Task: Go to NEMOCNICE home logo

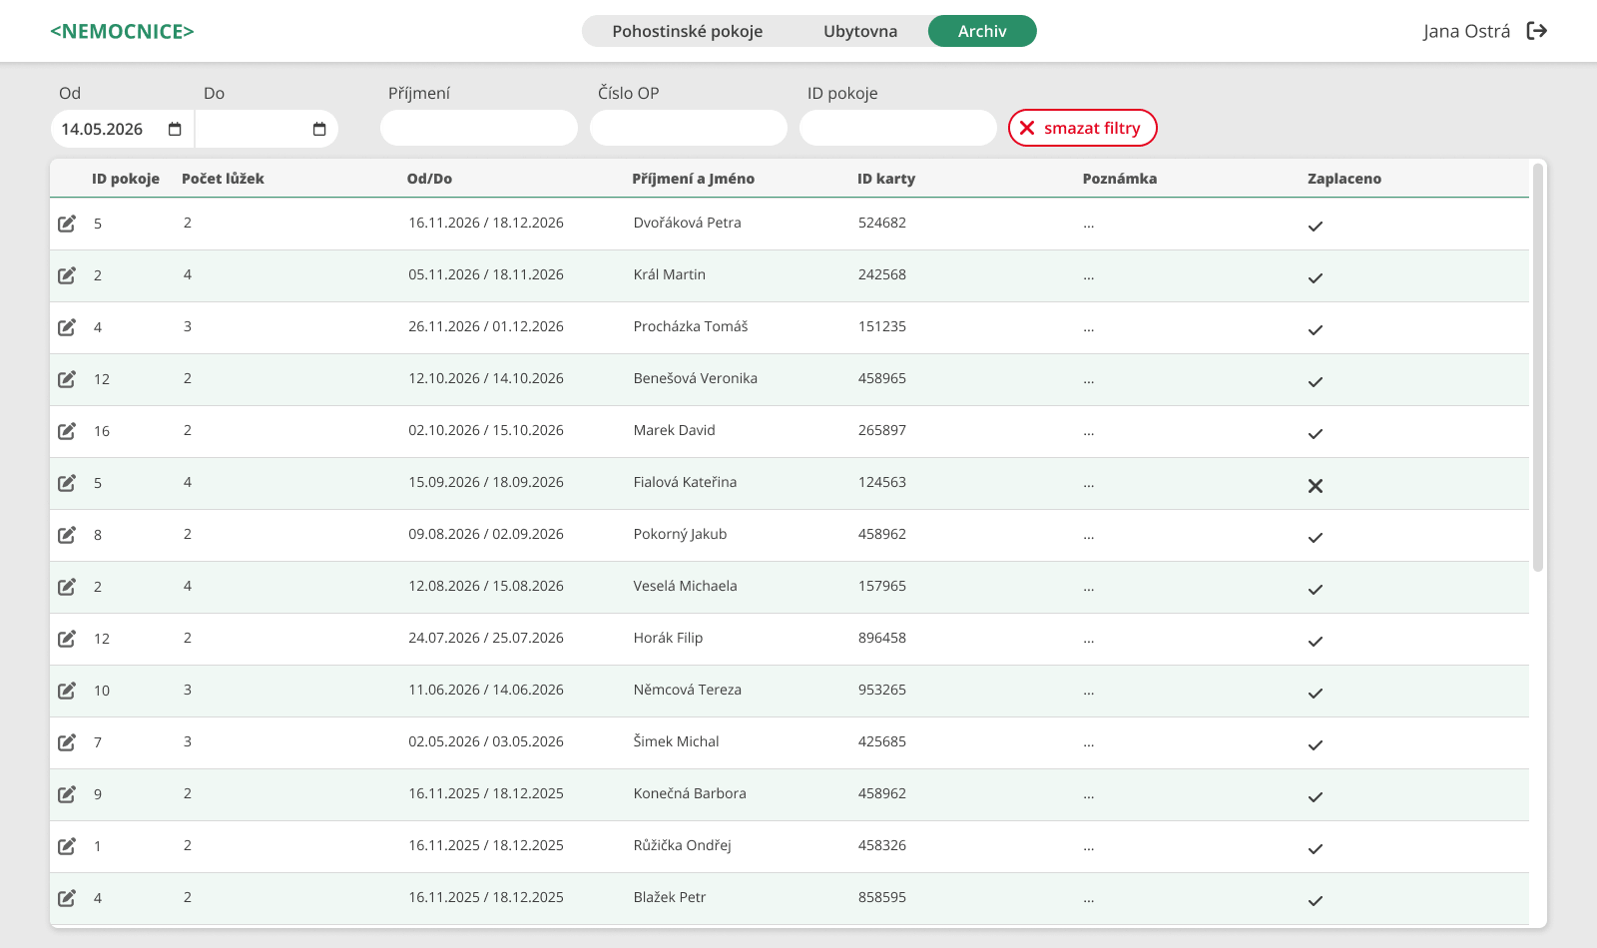Action: (x=122, y=31)
